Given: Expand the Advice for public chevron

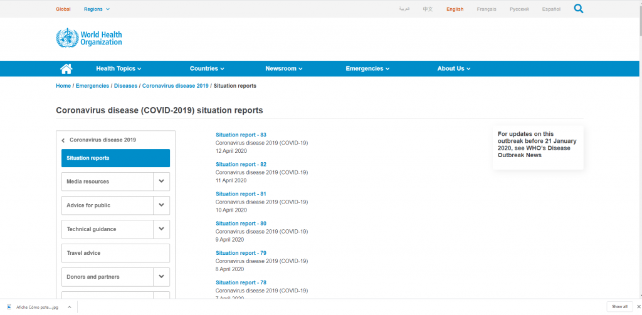Looking at the screenshot, I should click(x=161, y=205).
